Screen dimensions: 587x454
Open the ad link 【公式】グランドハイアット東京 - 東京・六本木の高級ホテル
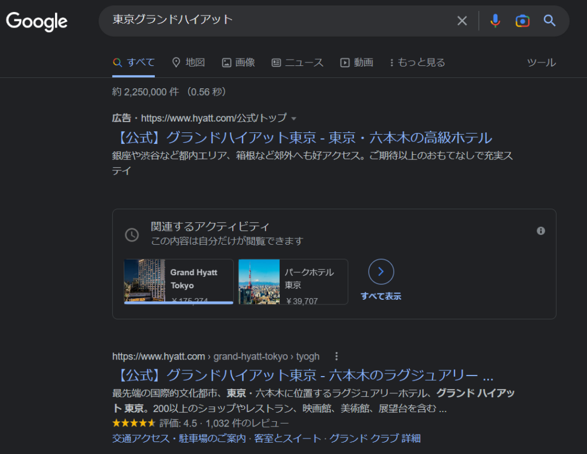(x=302, y=138)
